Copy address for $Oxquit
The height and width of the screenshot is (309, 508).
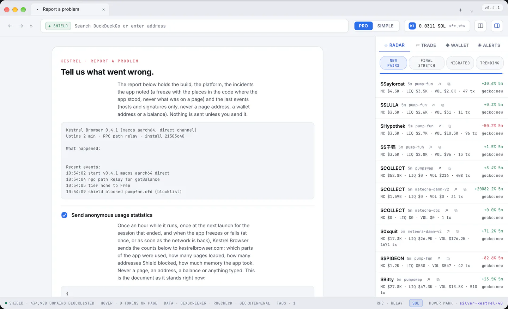(458, 232)
